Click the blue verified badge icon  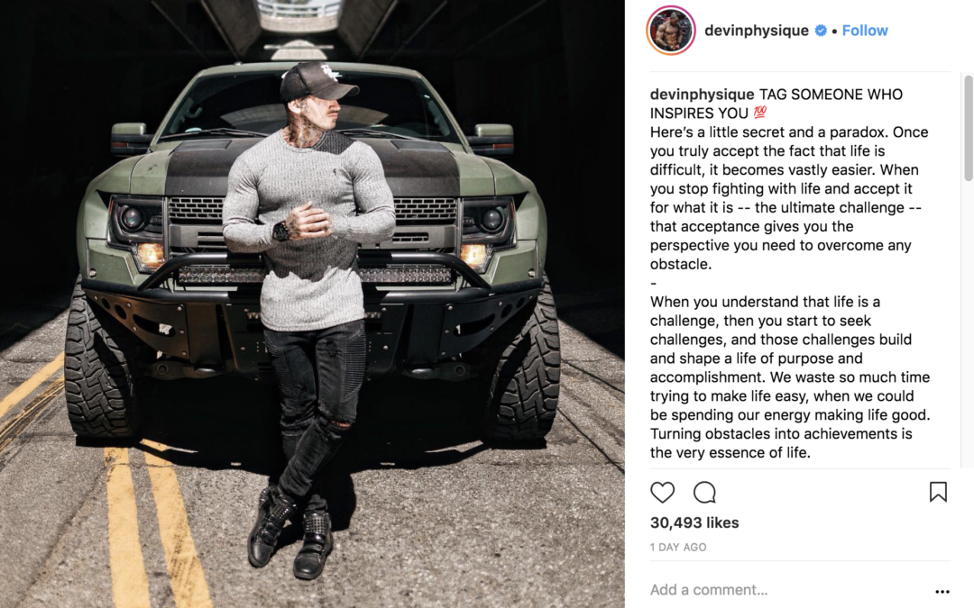pyautogui.click(x=821, y=31)
